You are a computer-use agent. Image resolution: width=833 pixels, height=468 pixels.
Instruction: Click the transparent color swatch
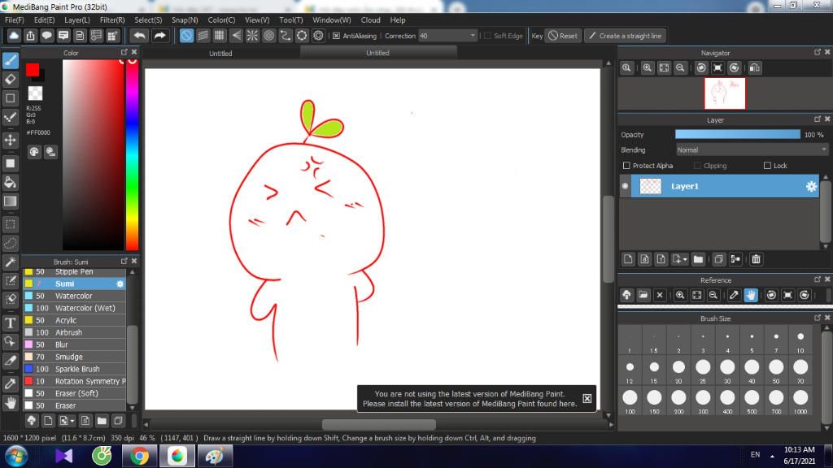click(35, 93)
